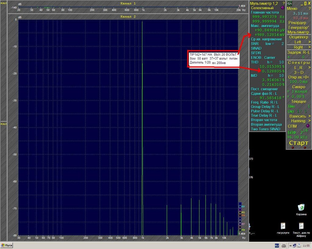Click the Канал 2 spectrum title
The width and height of the screenshot is (312, 249).
pyautogui.click(x=128, y=16)
